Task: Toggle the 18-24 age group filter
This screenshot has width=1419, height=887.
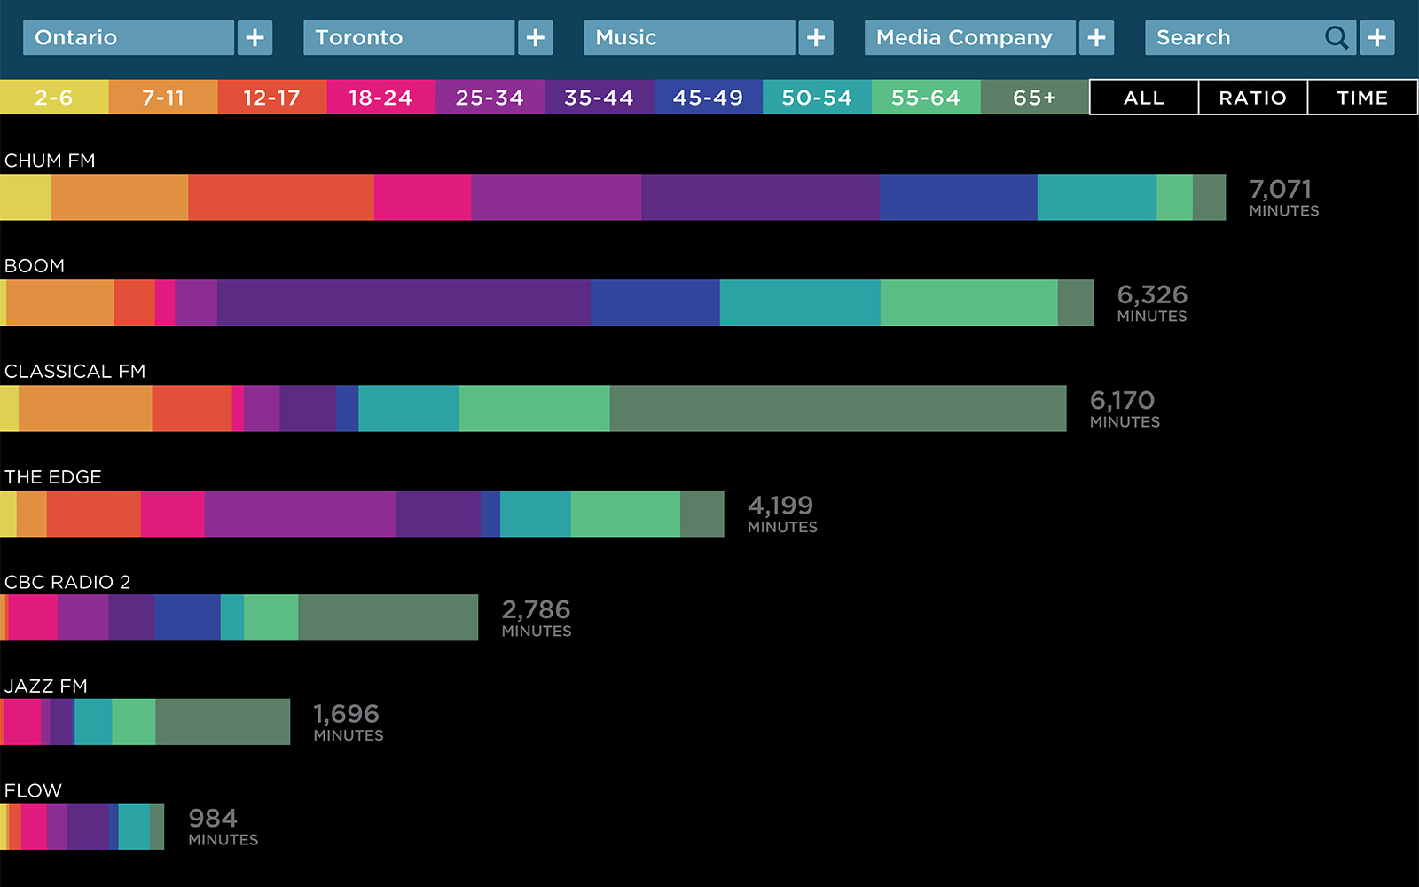Action: point(380,98)
